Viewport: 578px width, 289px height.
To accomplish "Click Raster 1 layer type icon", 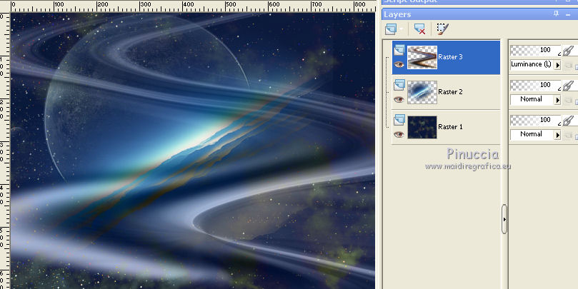I will click(399, 121).
